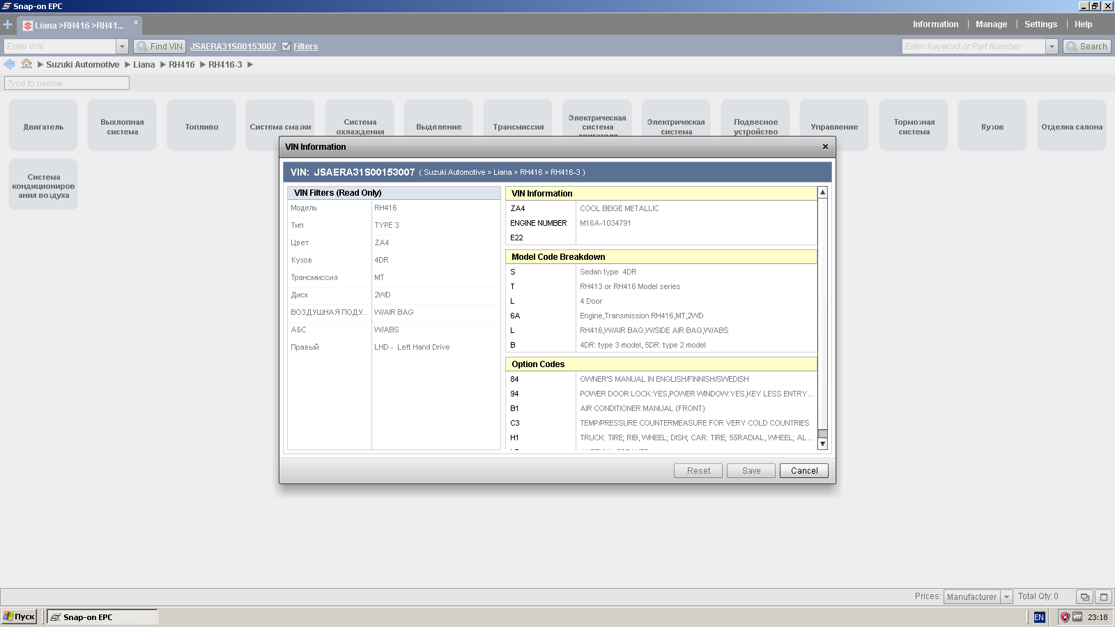Select the Sedan type 4DR row

(x=661, y=272)
